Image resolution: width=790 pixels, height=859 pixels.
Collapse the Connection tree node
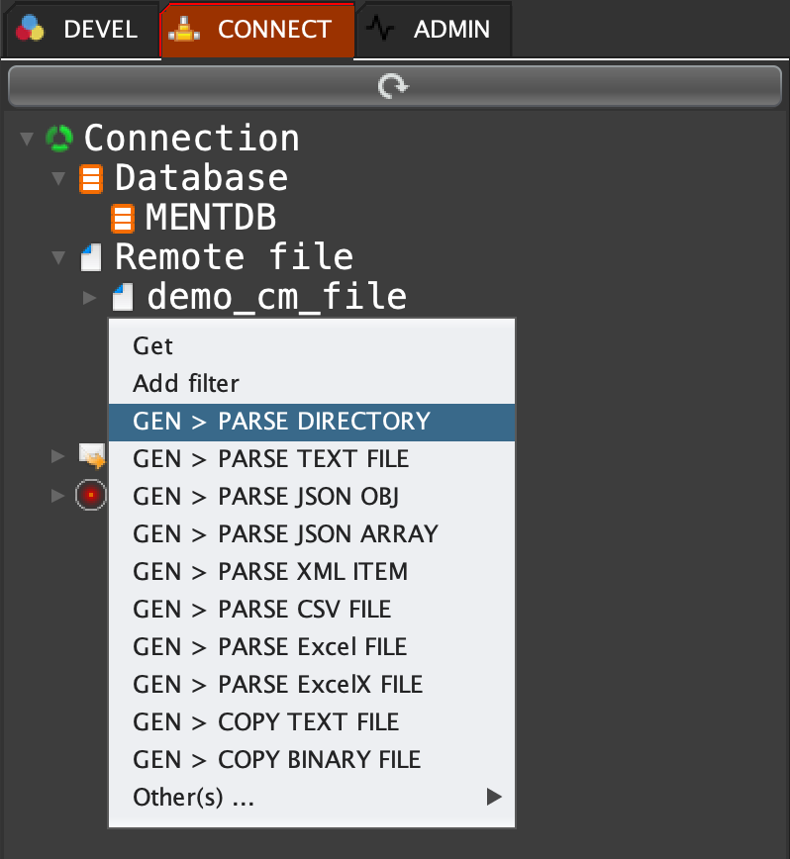coord(27,138)
